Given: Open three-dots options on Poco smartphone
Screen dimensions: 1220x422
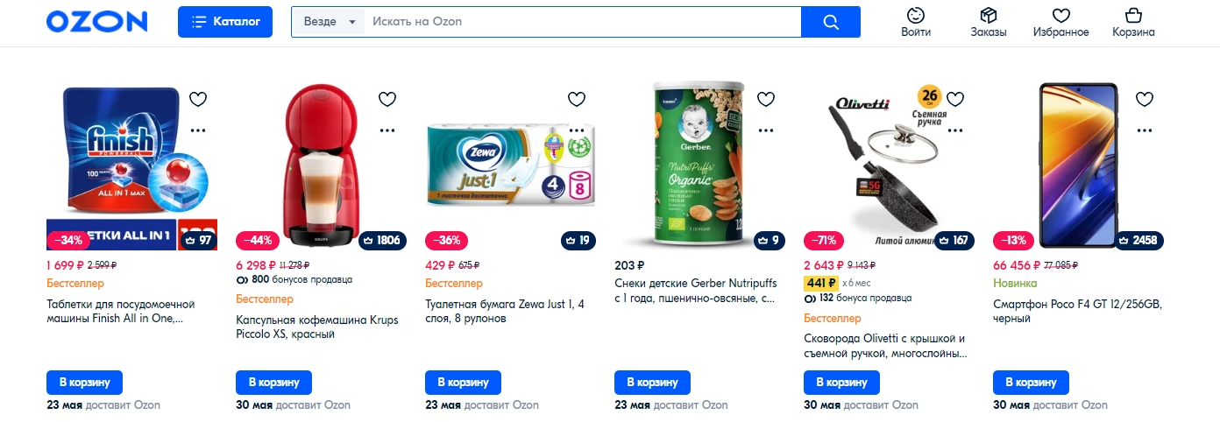Looking at the screenshot, I should tap(1145, 130).
